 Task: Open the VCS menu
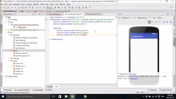57,4
